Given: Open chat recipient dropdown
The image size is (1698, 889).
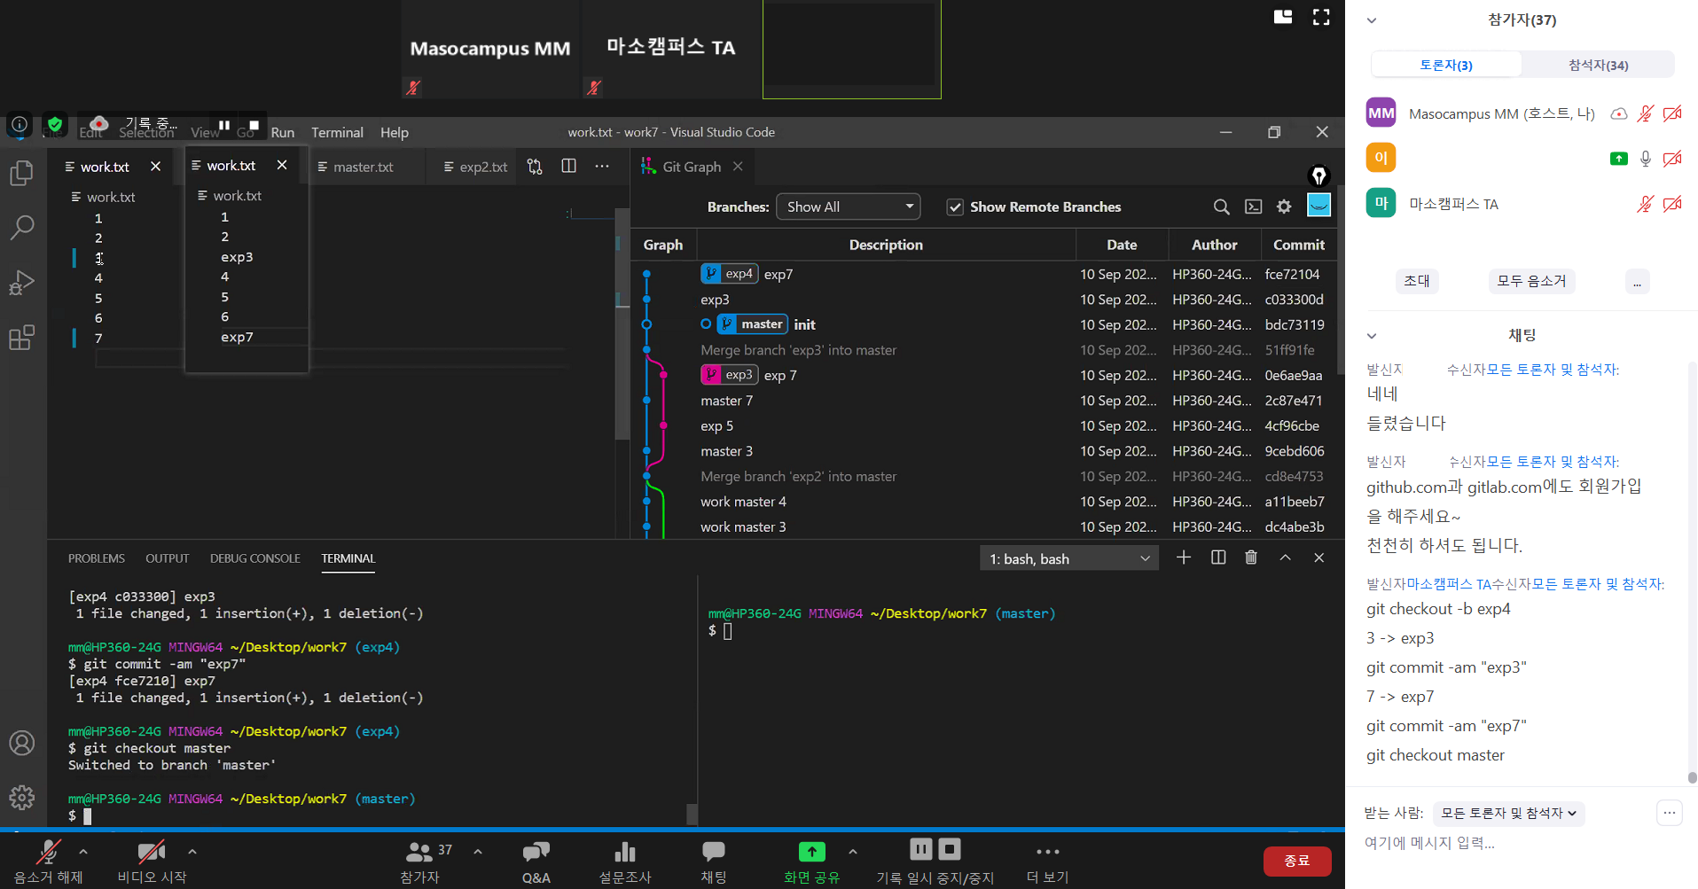Looking at the screenshot, I should coord(1508,814).
